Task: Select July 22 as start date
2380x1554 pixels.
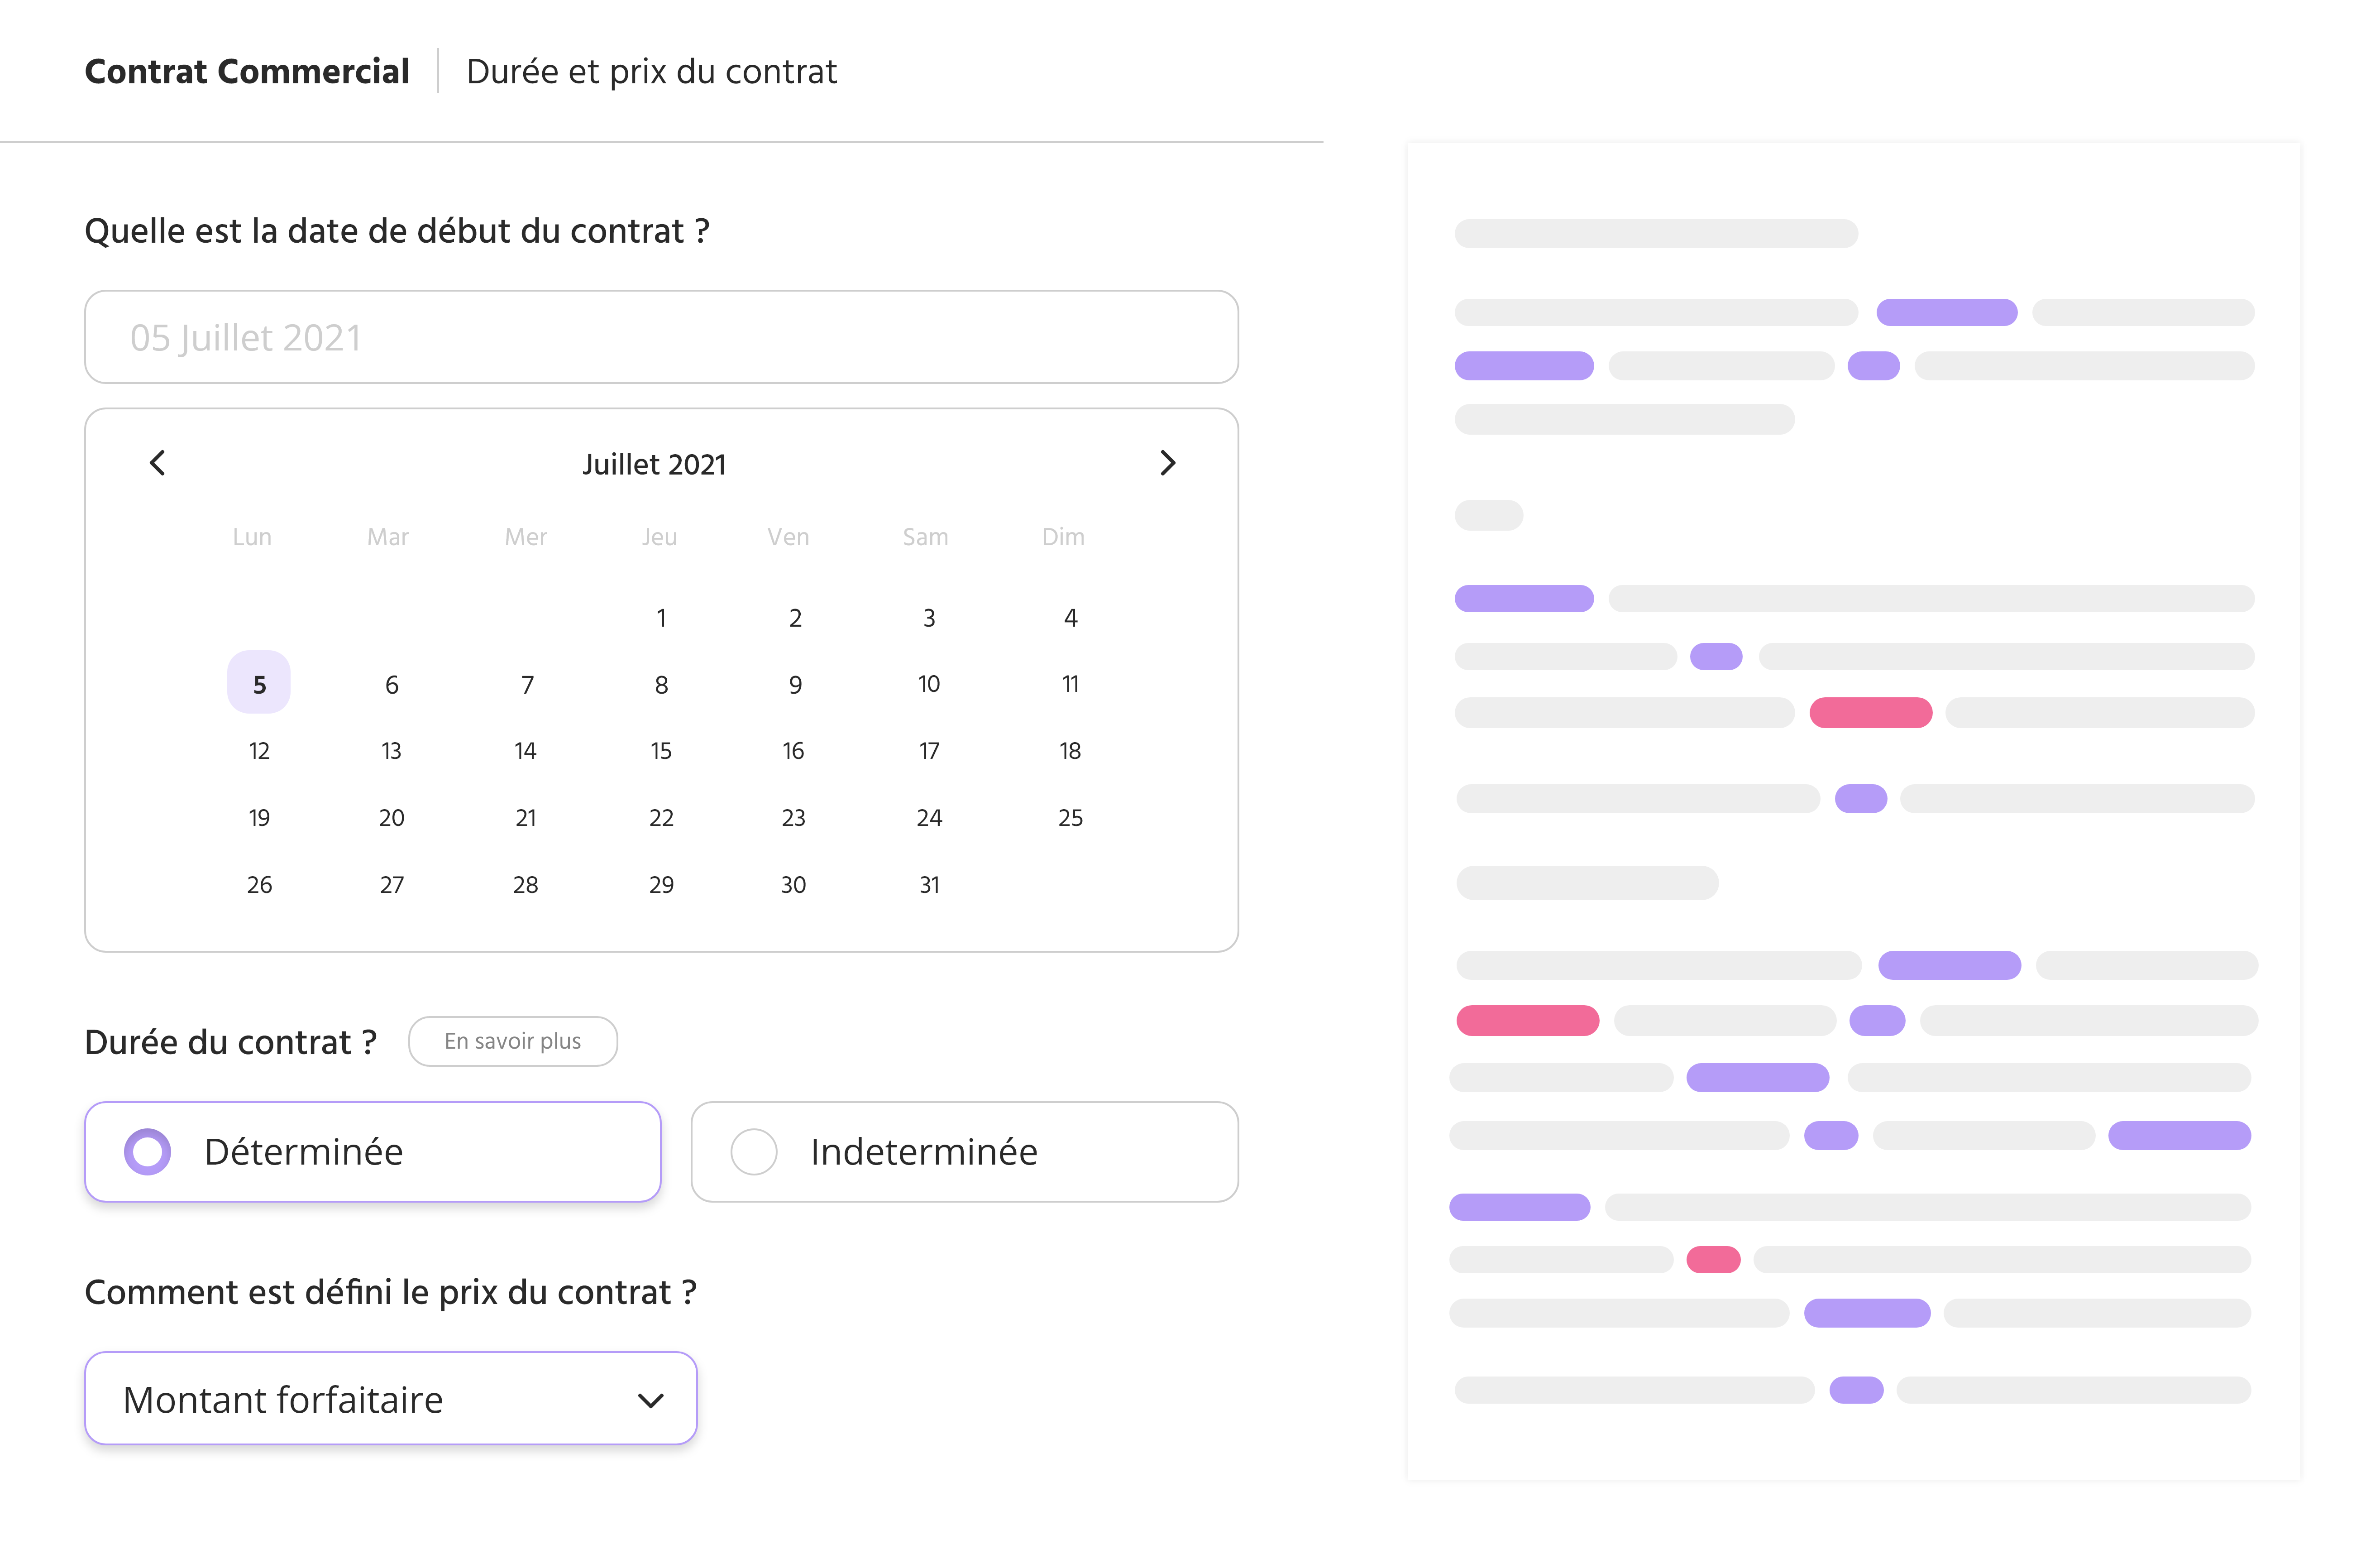Action: pos(661,819)
